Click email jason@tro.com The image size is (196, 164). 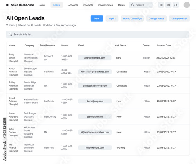95,117
